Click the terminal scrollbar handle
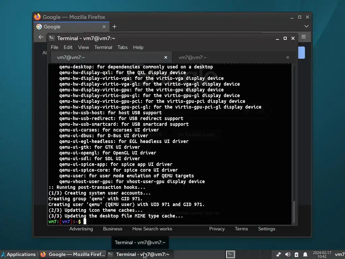345x259 pixels. click(294, 212)
